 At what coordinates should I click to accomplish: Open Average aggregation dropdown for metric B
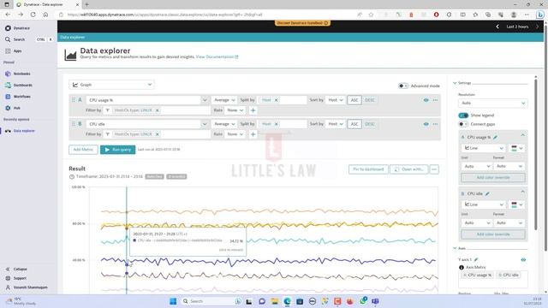[224, 124]
